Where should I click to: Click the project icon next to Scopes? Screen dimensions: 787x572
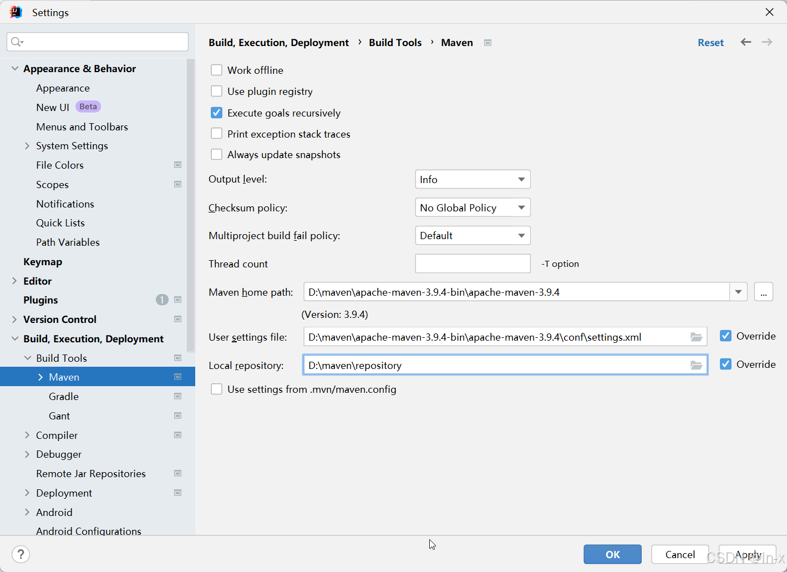pyautogui.click(x=177, y=184)
